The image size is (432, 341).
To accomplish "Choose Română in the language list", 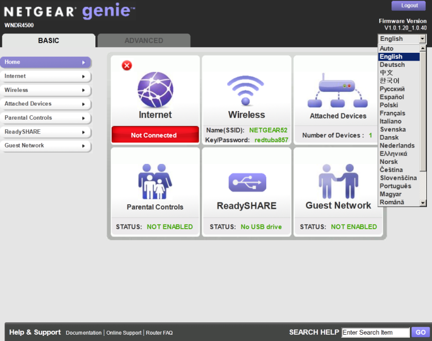I will pyautogui.click(x=399, y=202).
